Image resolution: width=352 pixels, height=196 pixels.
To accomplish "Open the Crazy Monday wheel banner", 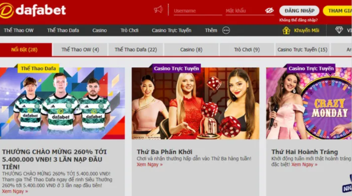I will (x=309, y=103).
